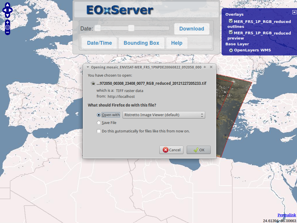Click the right handle of the Date slider
The width and height of the screenshot is (297, 223).
[131, 28]
